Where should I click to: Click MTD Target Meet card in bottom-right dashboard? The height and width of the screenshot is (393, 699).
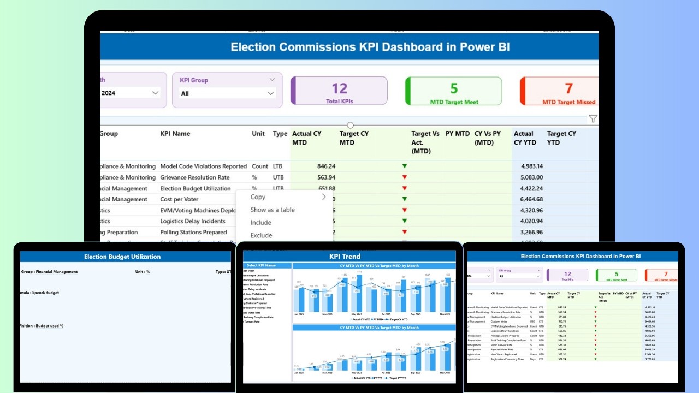pos(617,275)
